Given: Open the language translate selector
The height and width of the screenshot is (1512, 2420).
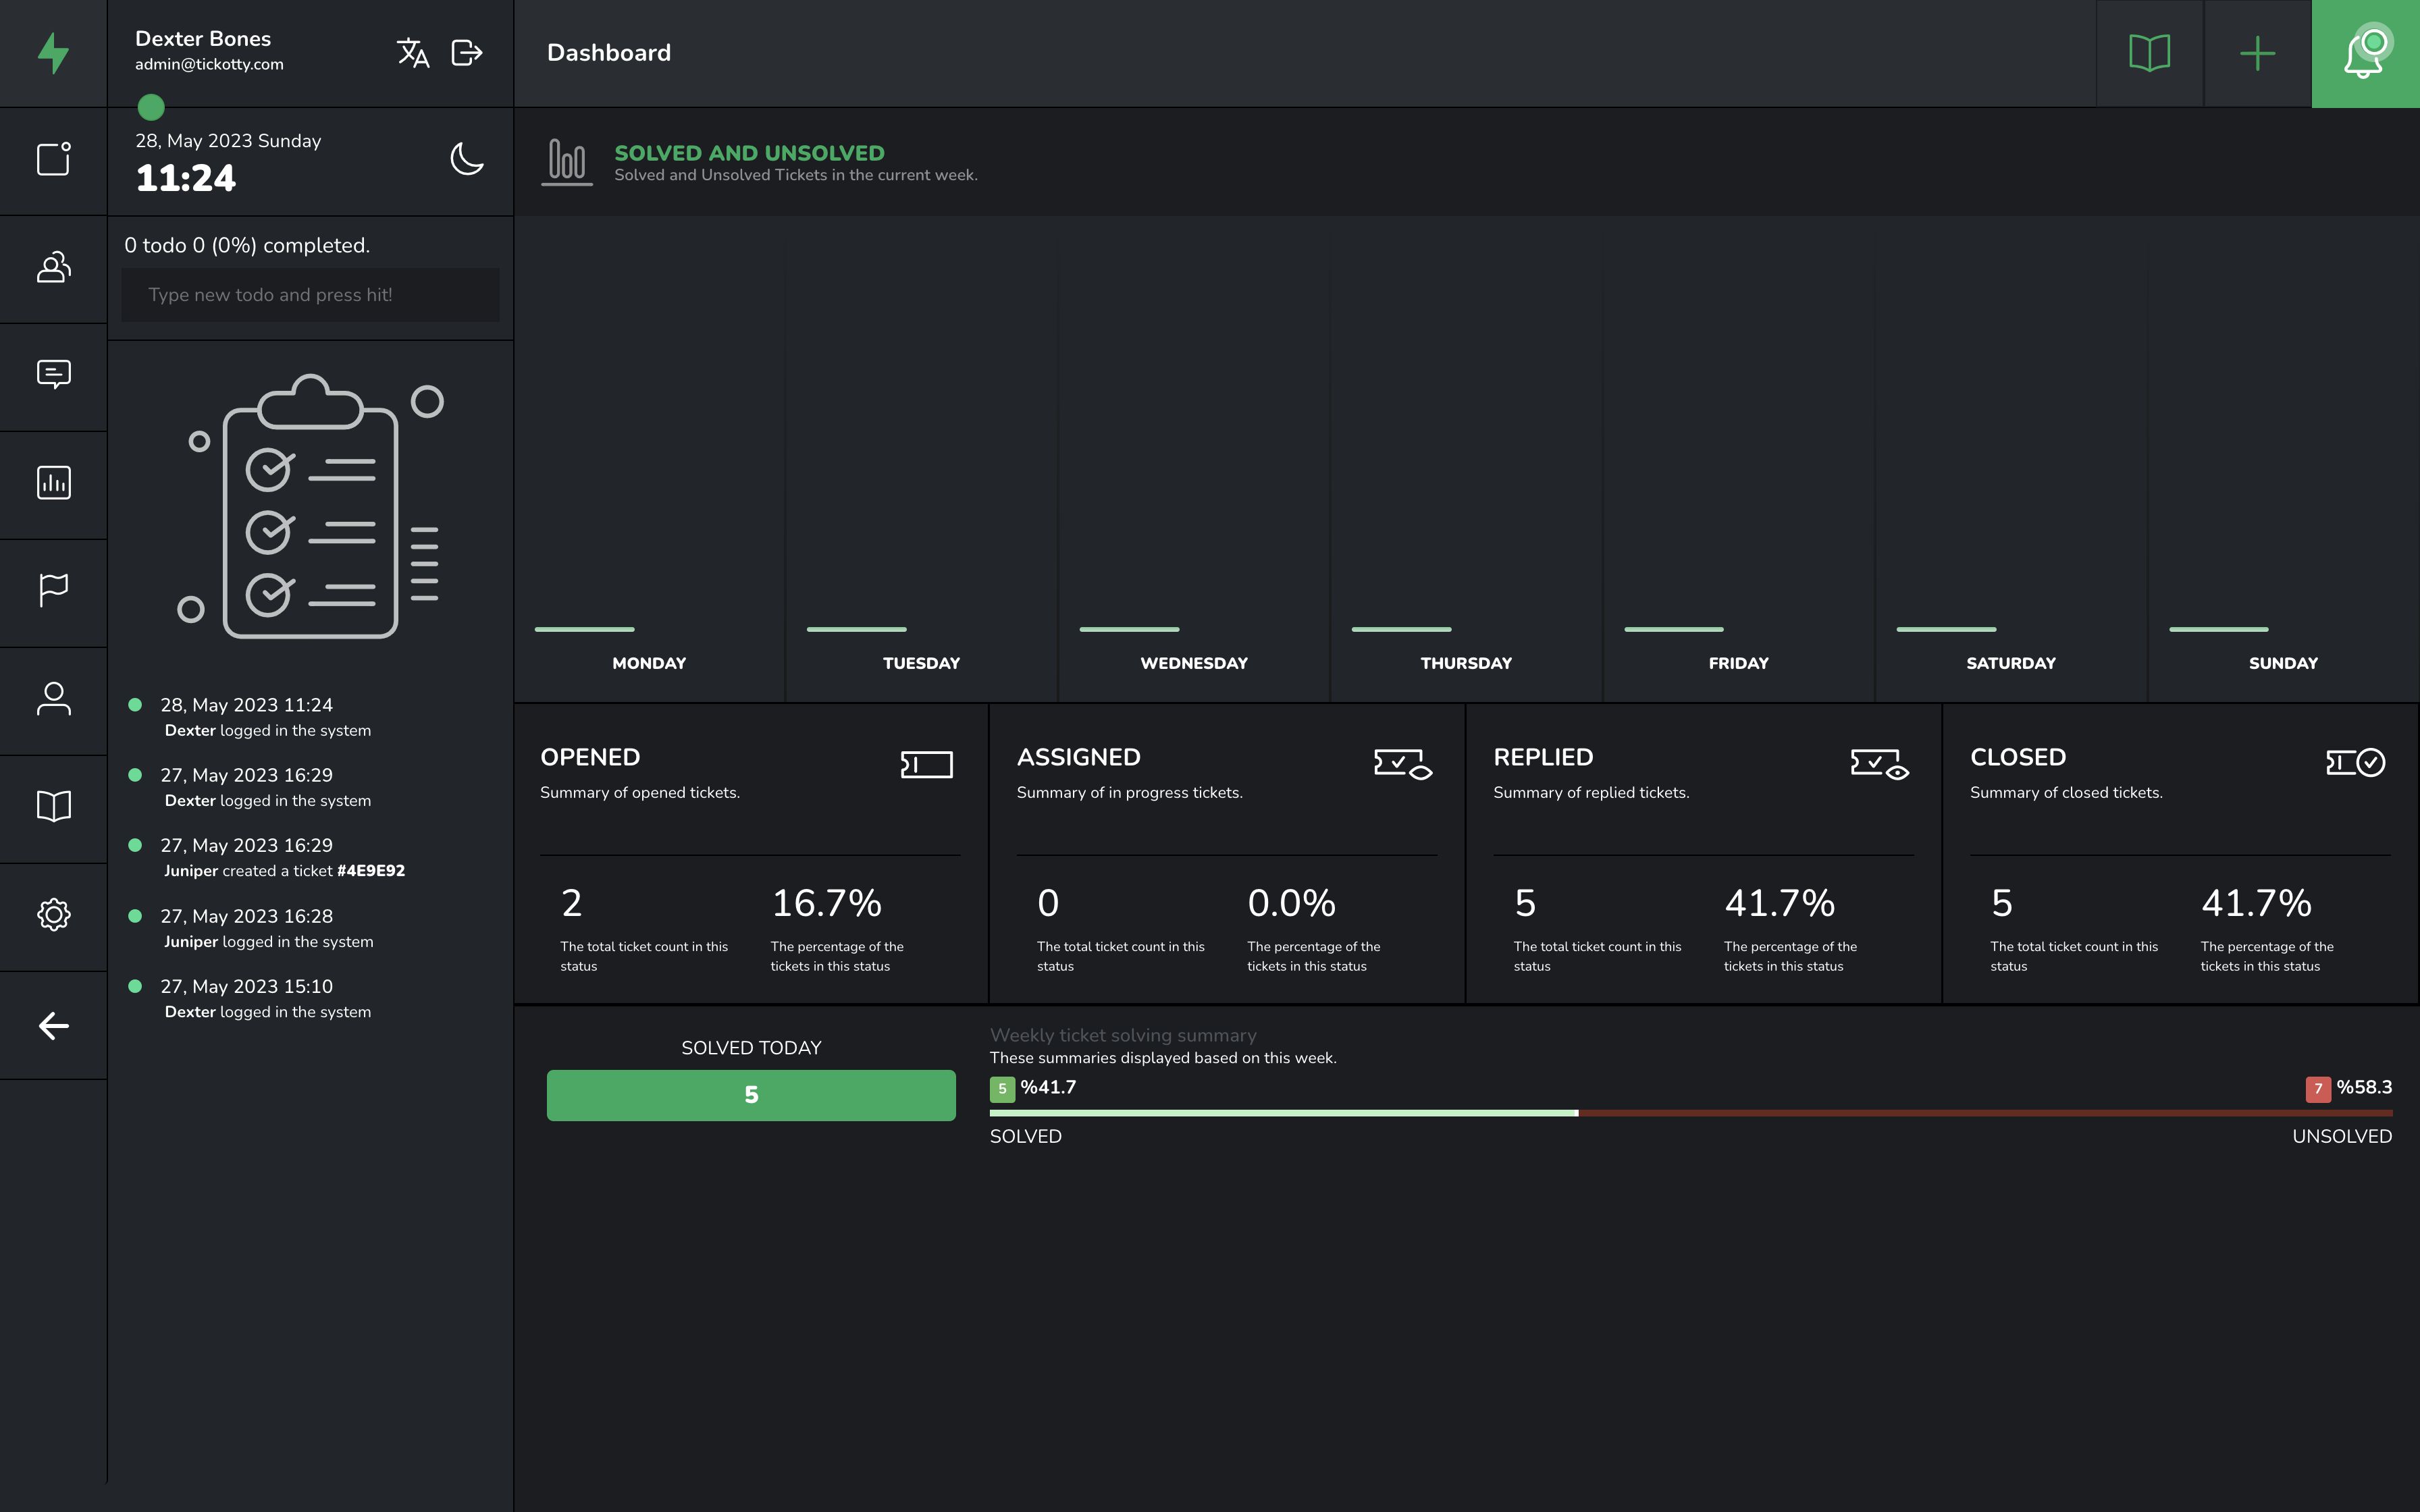Looking at the screenshot, I should pyautogui.click(x=413, y=53).
